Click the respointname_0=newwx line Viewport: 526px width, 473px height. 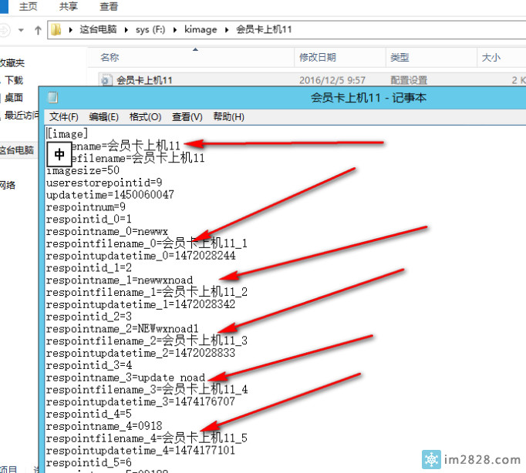click(x=107, y=231)
